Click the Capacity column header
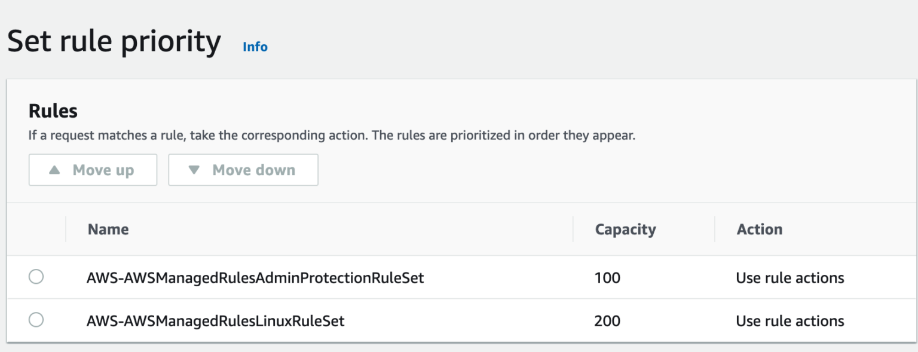This screenshot has height=352, width=918. pyautogui.click(x=624, y=229)
